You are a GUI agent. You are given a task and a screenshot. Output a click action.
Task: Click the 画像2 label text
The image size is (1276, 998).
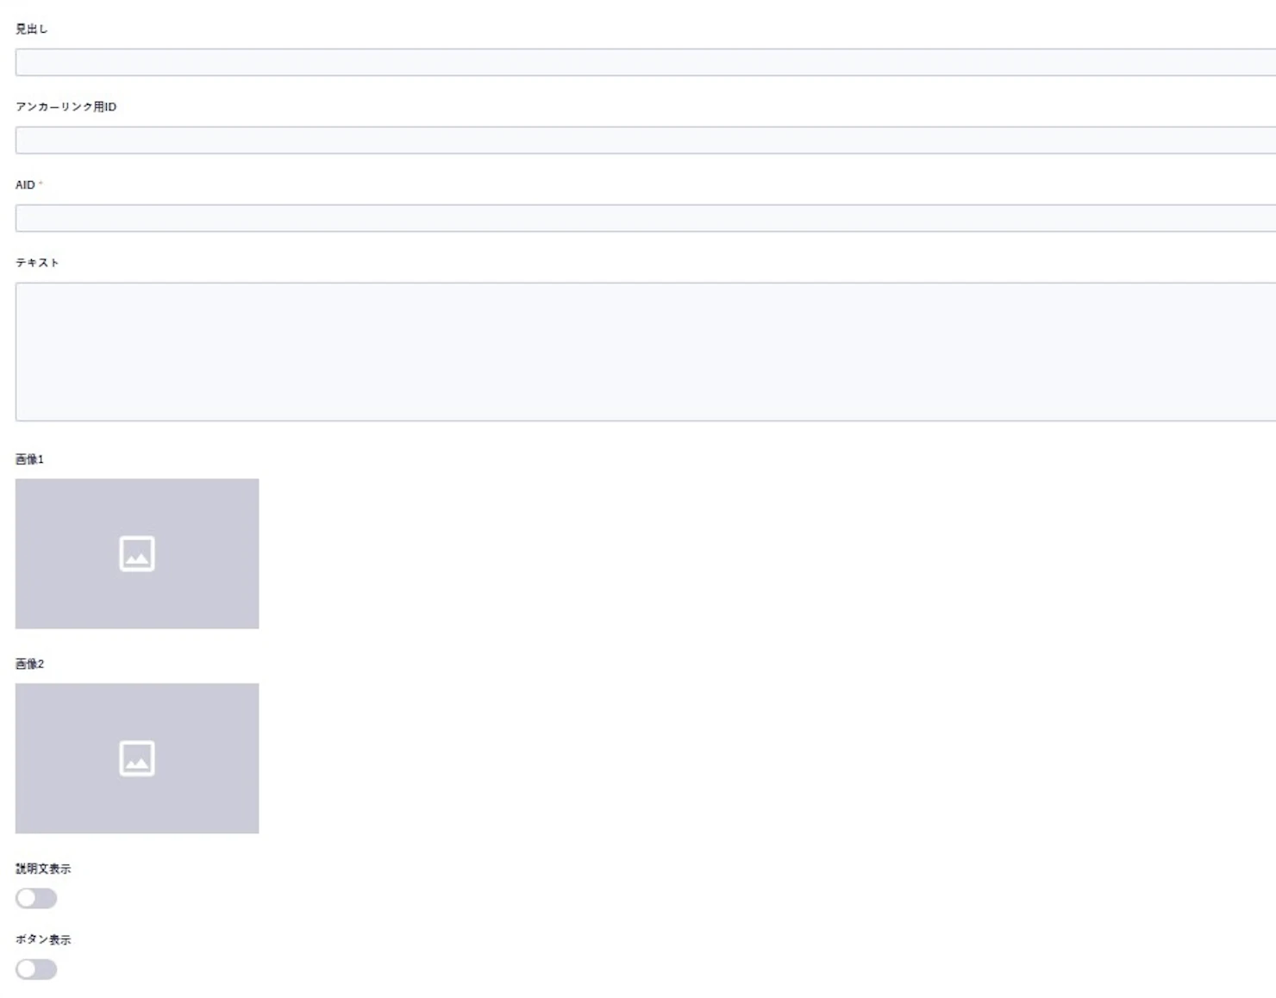(29, 664)
